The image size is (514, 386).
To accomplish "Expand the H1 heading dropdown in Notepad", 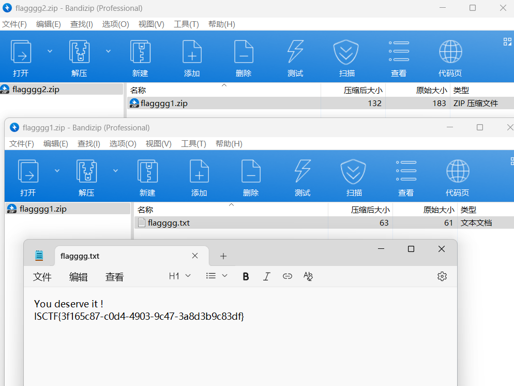I will click(x=180, y=276).
